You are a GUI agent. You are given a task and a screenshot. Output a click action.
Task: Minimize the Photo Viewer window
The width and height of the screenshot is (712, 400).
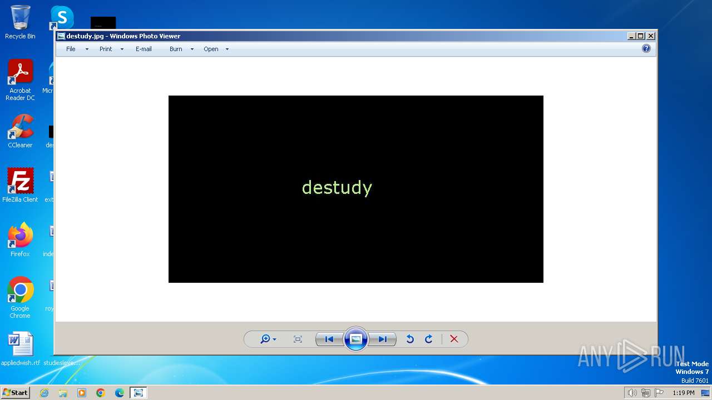tap(631, 36)
